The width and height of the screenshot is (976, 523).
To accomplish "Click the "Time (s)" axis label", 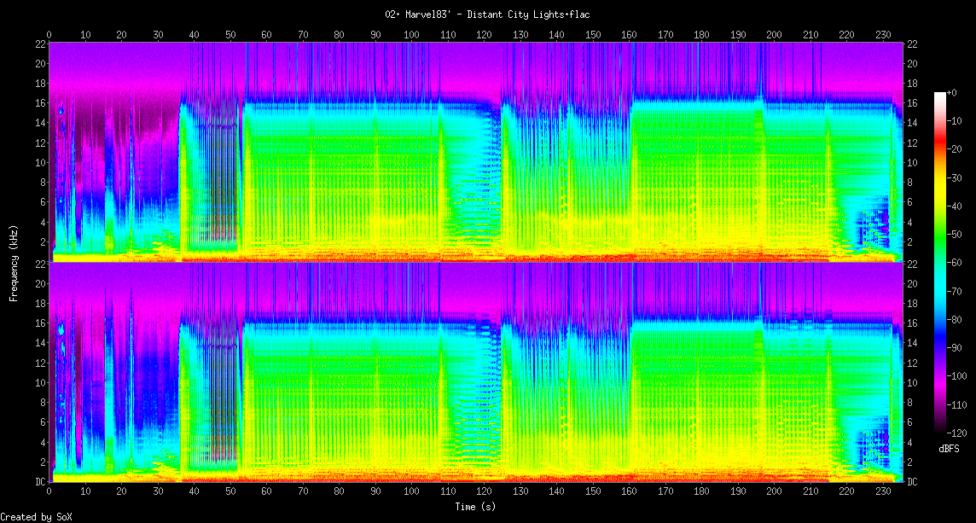I will tap(474, 506).
